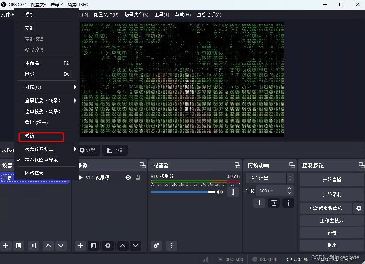Viewport: 365px width, 264px height.
Task: Open virtual camera settings gear icon
Action: pyautogui.click(x=359, y=208)
